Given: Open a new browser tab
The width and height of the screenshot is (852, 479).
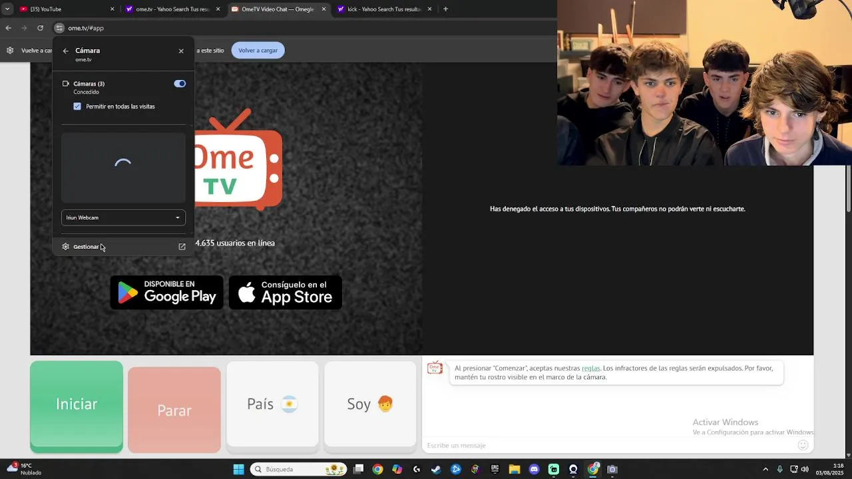Looking at the screenshot, I should tap(445, 9).
